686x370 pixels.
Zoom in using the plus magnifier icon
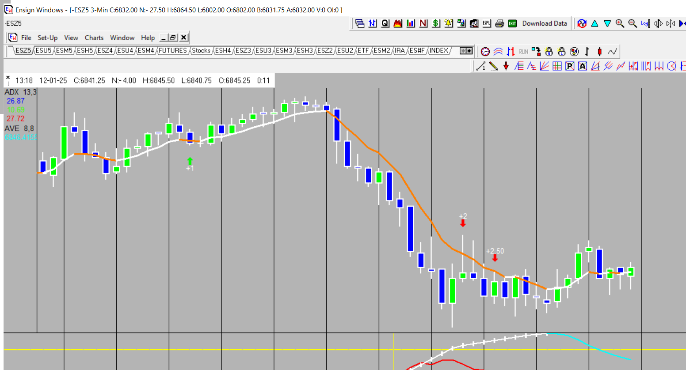click(620, 23)
